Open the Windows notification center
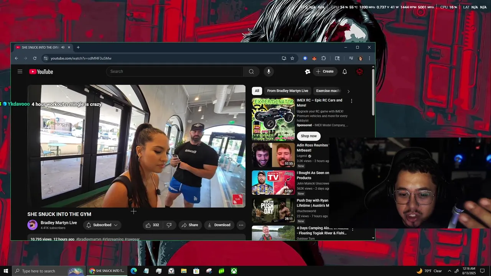Image resolution: width=491 pixels, height=276 pixels. (x=483, y=271)
